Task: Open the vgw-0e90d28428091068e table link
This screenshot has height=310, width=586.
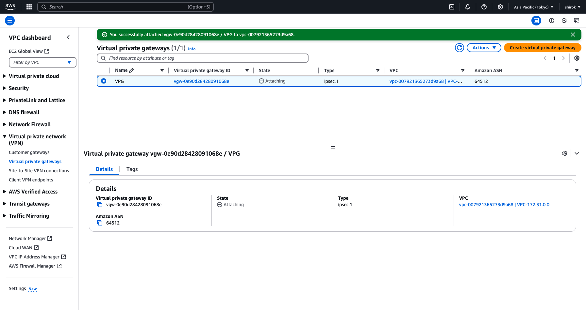Action: pyautogui.click(x=201, y=81)
